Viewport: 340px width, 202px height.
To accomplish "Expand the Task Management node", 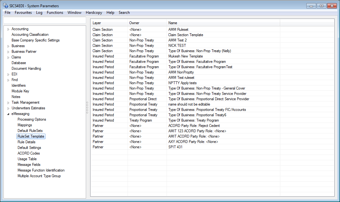I will click(x=8, y=102).
